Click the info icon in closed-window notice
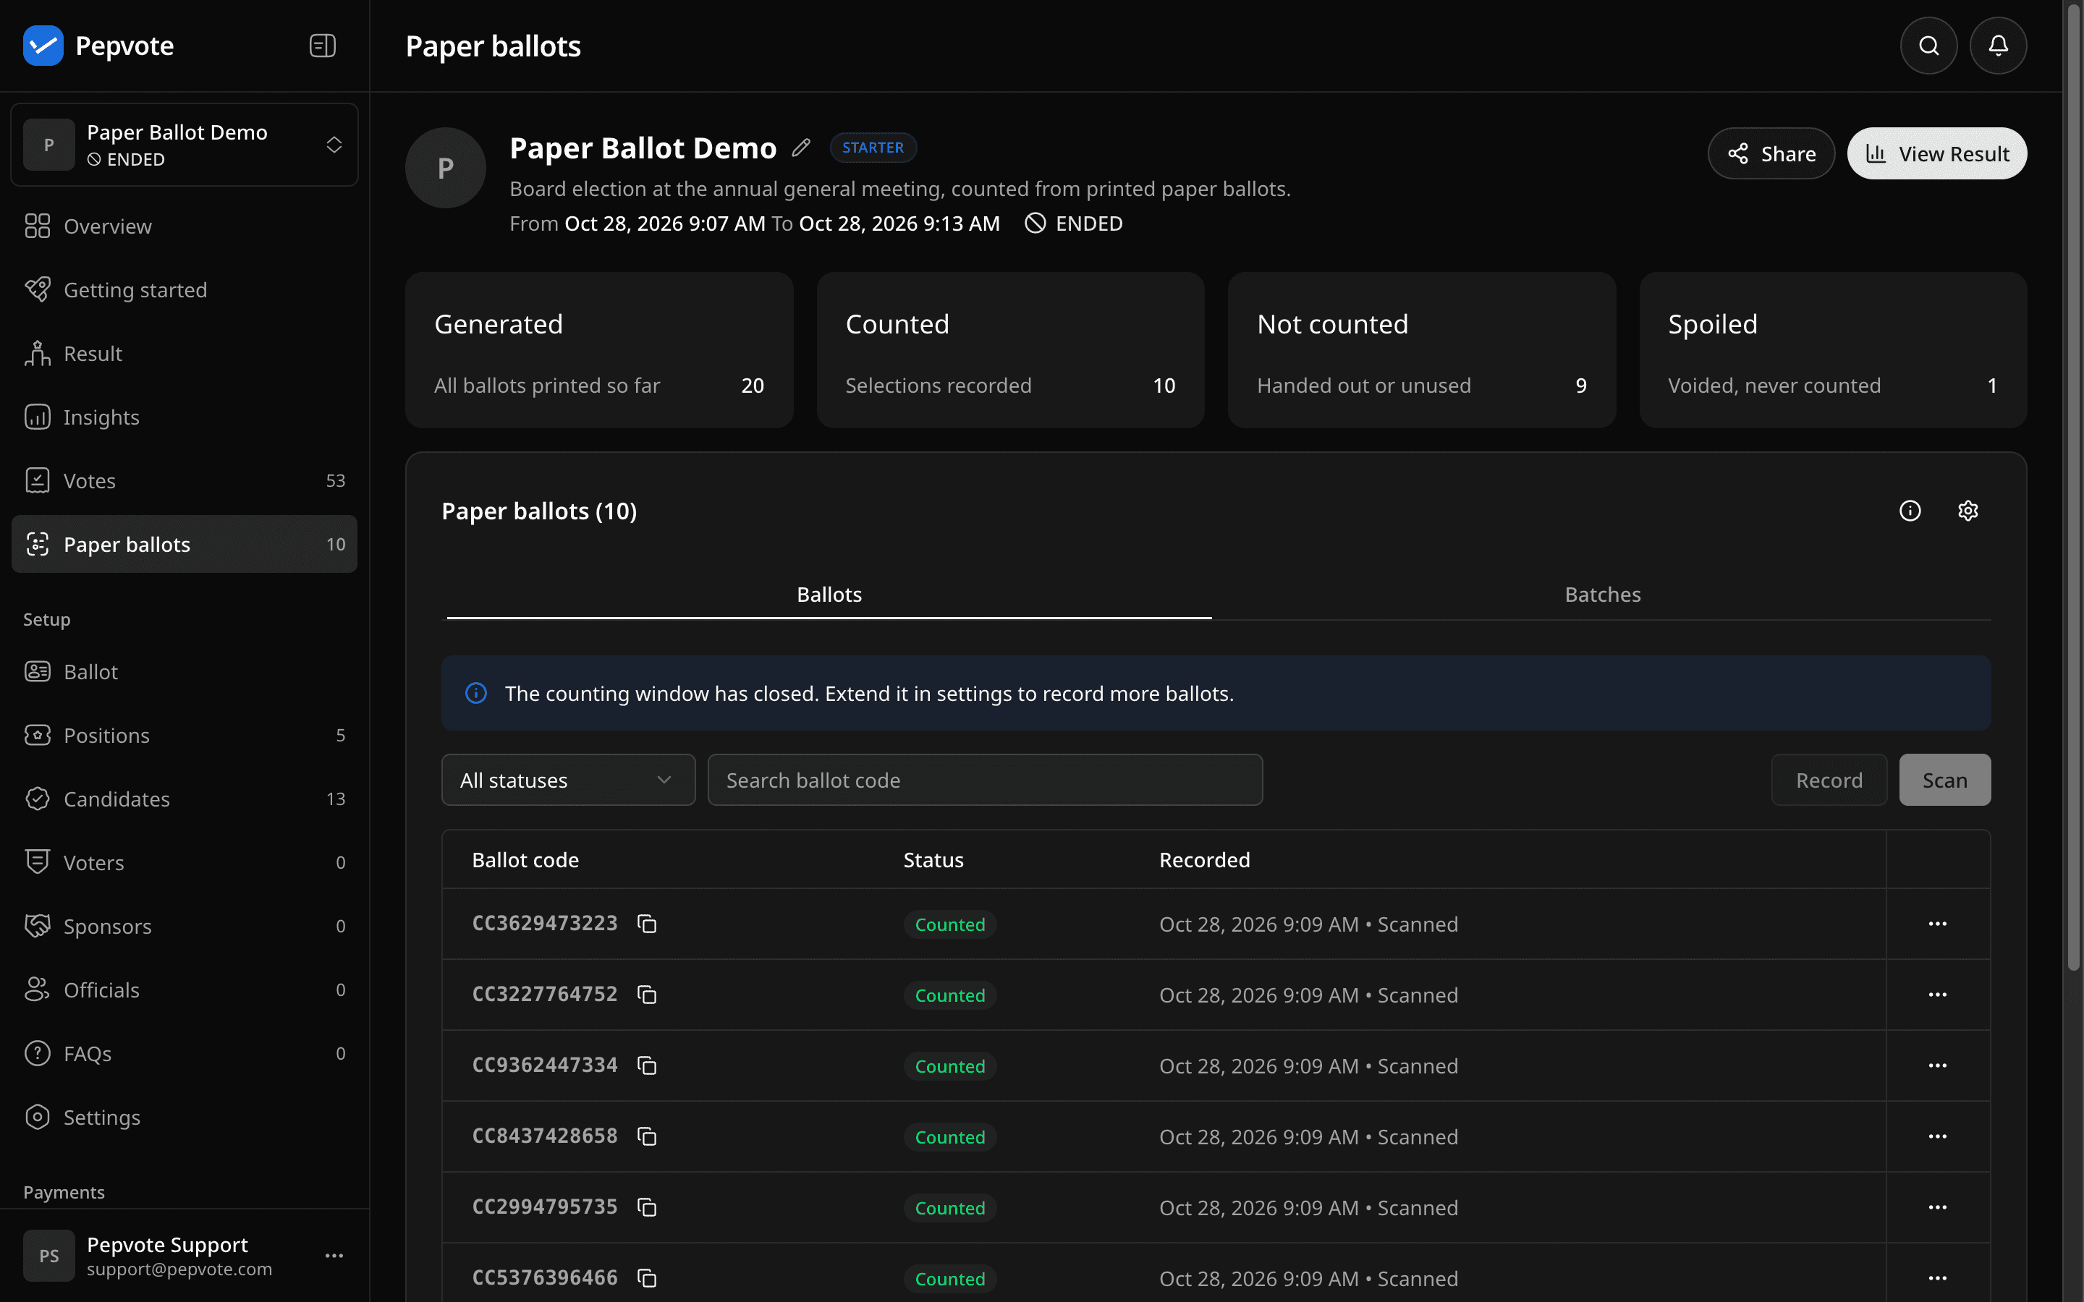 tap(476, 693)
